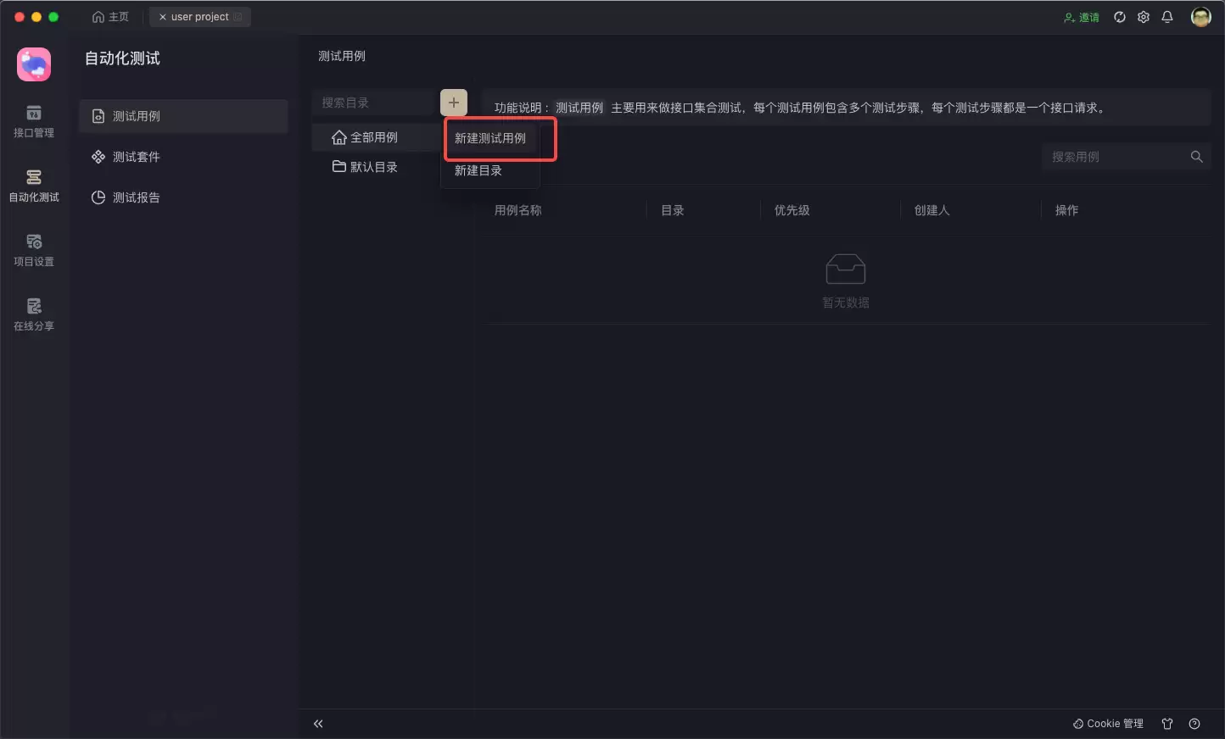Click the 优先级 column header

click(792, 210)
